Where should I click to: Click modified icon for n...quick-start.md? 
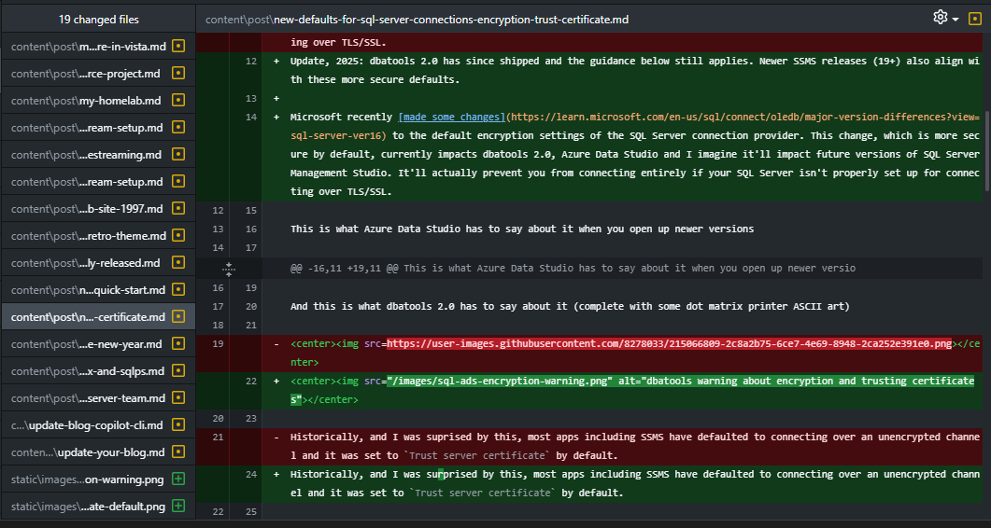point(178,290)
